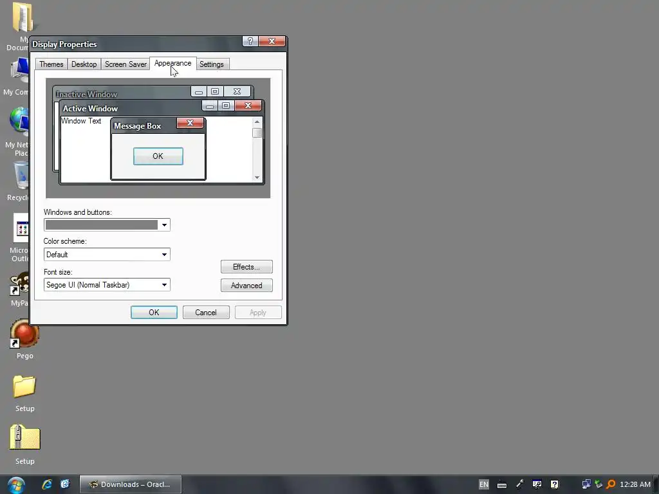Switch to the Themes tab

click(51, 64)
